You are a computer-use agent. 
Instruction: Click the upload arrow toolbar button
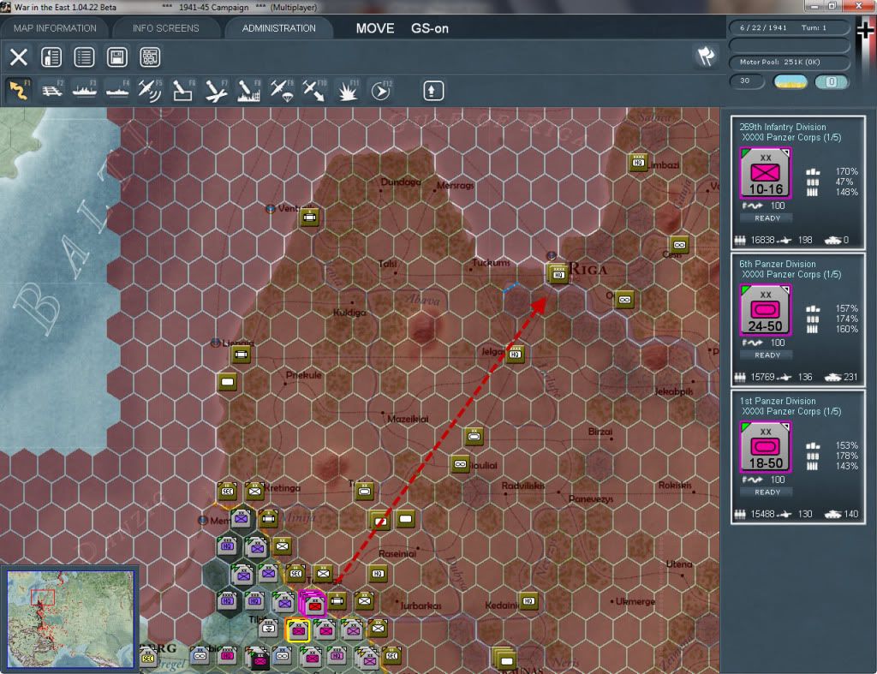433,91
